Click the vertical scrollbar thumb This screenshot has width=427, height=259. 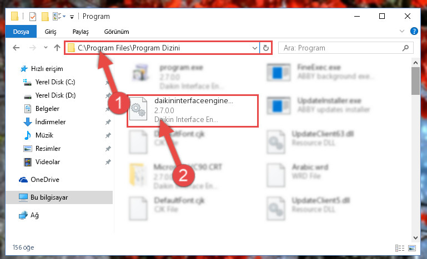pos(415,81)
